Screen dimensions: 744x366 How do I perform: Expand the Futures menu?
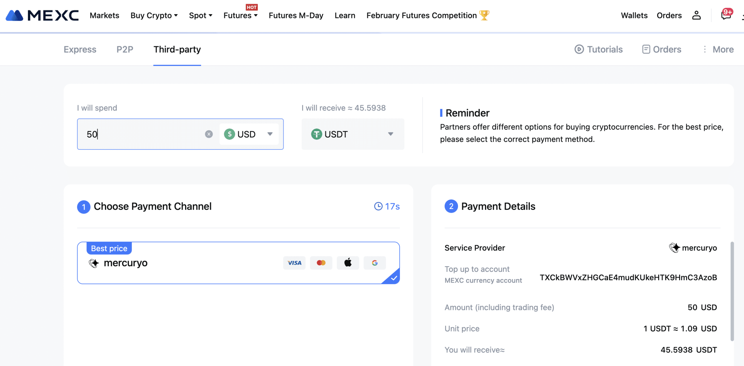[x=241, y=15]
